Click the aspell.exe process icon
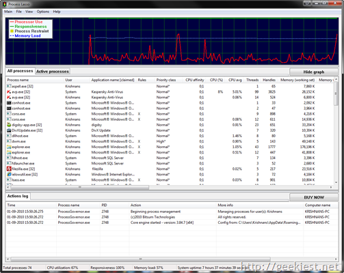Image resolution: width=344 pixels, height=273 pixels. point(9,86)
